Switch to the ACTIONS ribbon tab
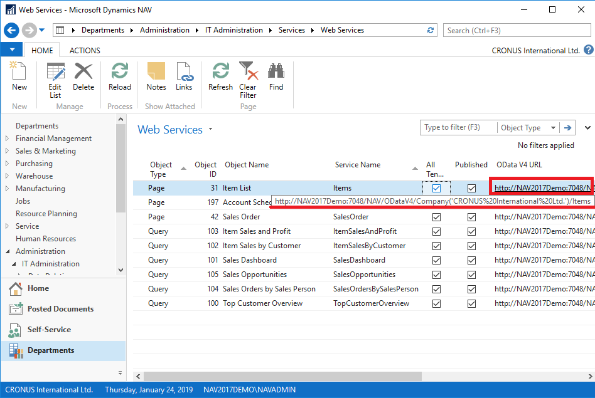This screenshot has height=398, width=595. click(x=85, y=50)
